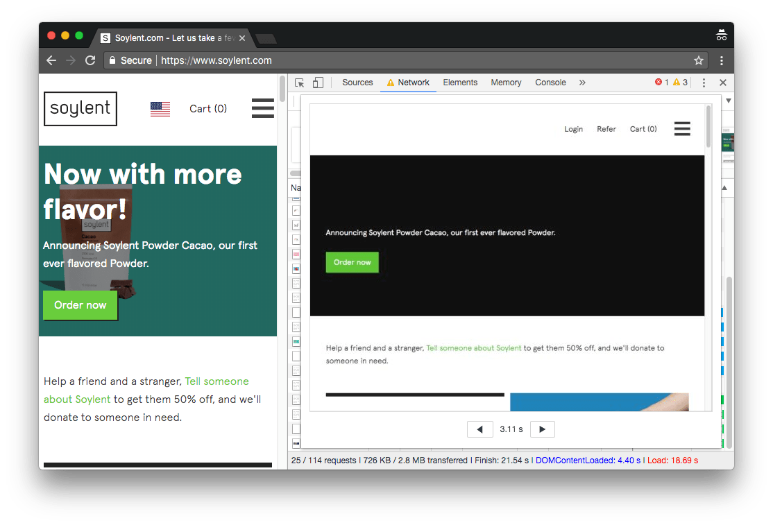Click the Soylent logo on website

click(80, 108)
